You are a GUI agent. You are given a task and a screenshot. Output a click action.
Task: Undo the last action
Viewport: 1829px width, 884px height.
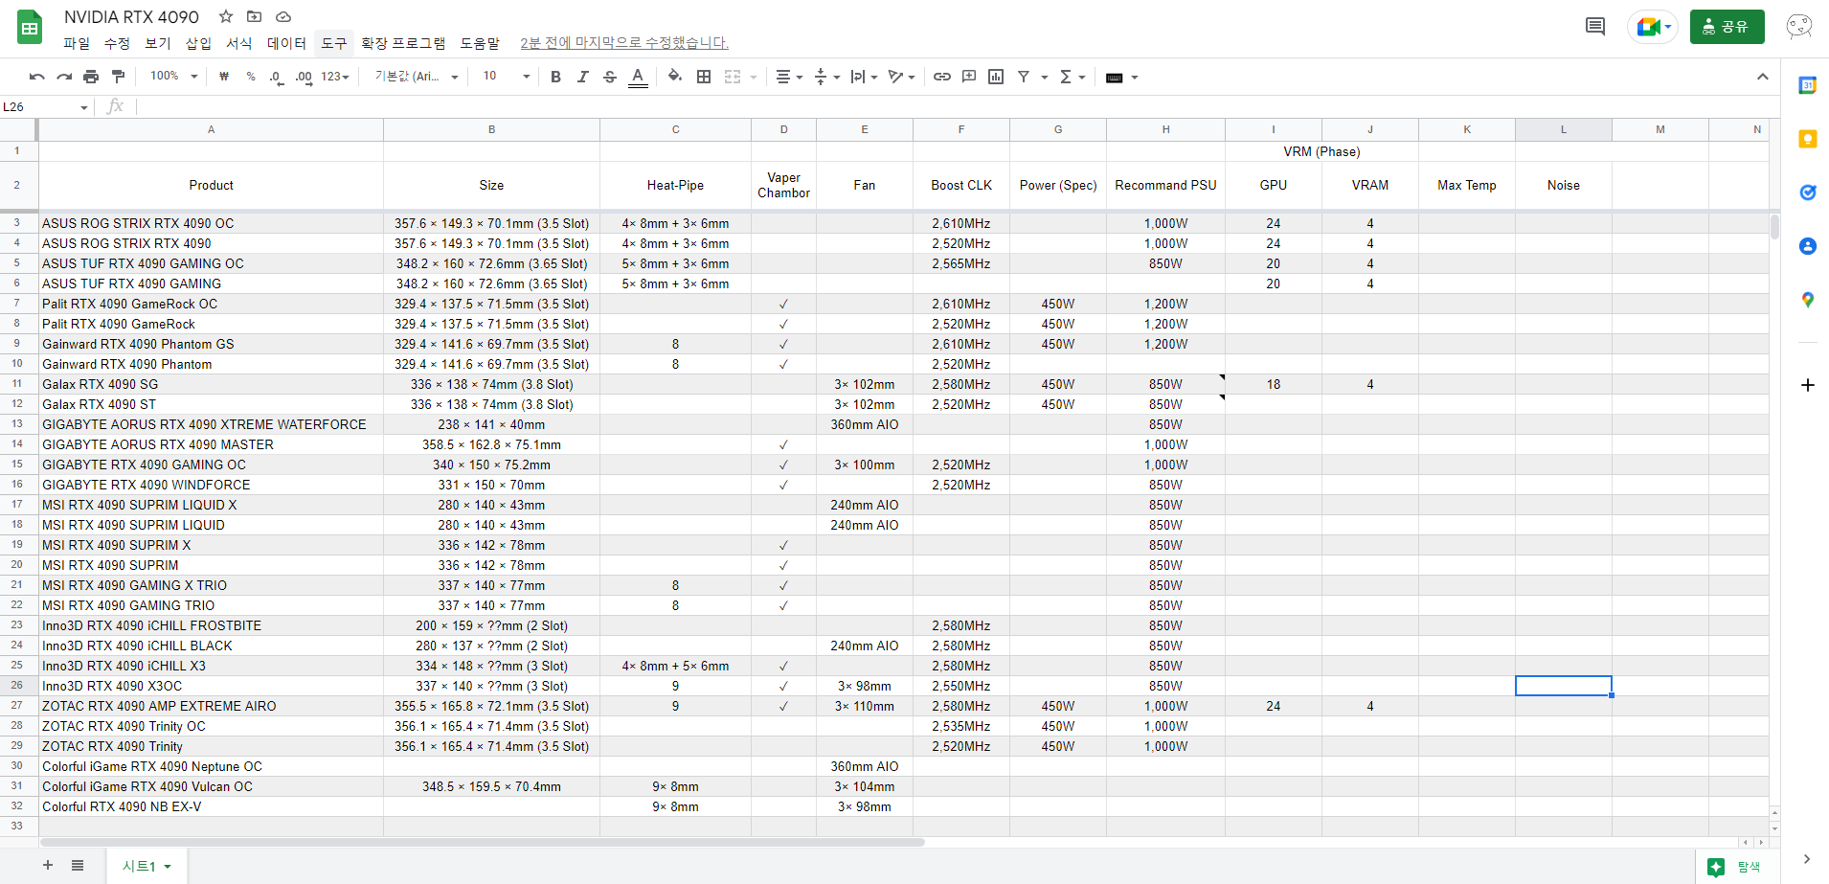[x=37, y=77]
